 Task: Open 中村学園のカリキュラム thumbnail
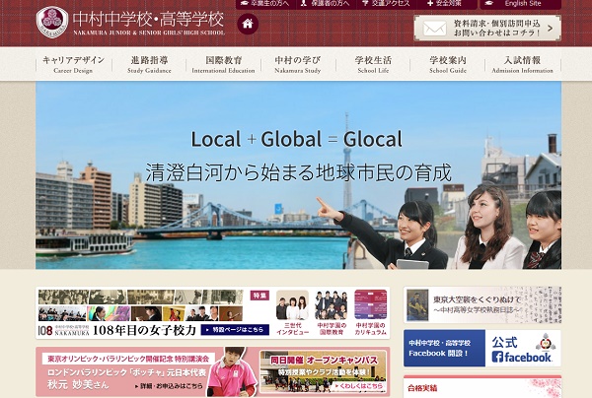point(371,312)
